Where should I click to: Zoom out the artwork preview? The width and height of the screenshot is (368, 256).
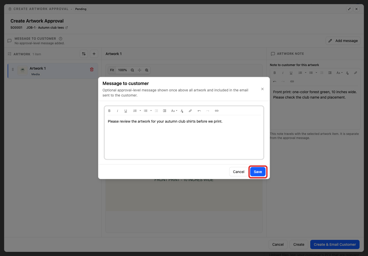132,70
